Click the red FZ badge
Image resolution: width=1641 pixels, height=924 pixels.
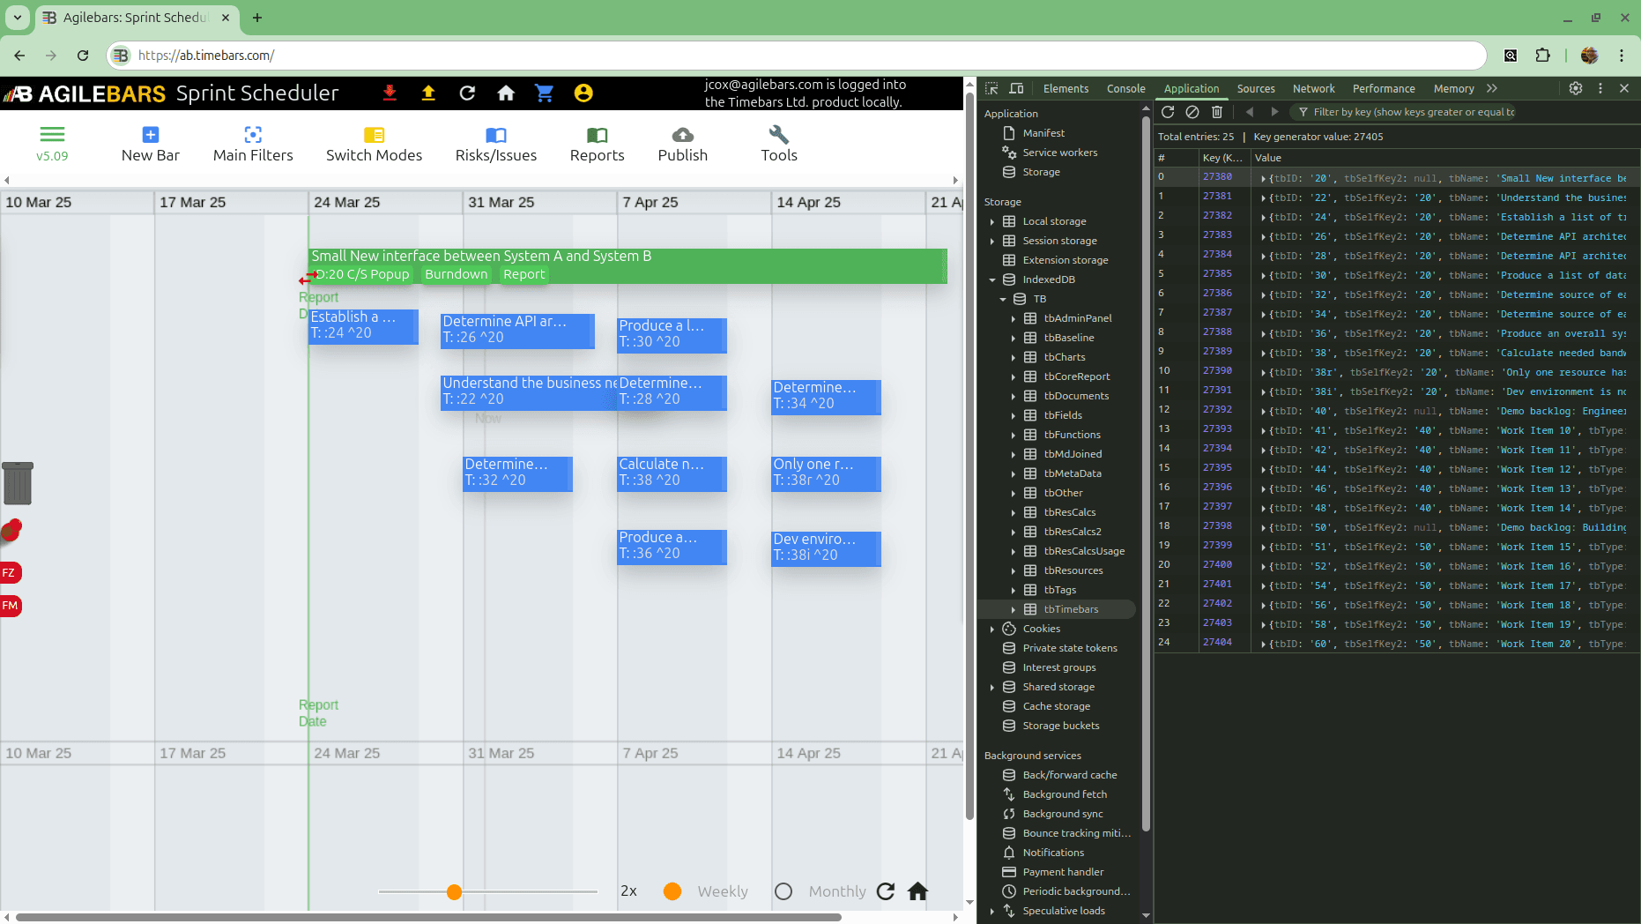[10, 573]
